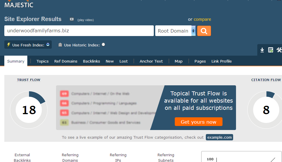Click the lightning bolt Fresh Index icon
The height and width of the screenshot is (162, 282).
click(x=8, y=45)
